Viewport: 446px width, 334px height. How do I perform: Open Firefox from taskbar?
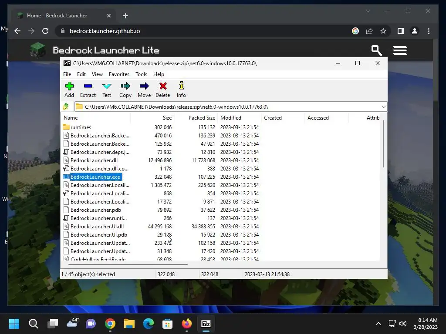[186, 324]
